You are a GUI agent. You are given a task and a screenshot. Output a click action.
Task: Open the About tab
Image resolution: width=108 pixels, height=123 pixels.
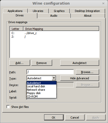[88, 16]
